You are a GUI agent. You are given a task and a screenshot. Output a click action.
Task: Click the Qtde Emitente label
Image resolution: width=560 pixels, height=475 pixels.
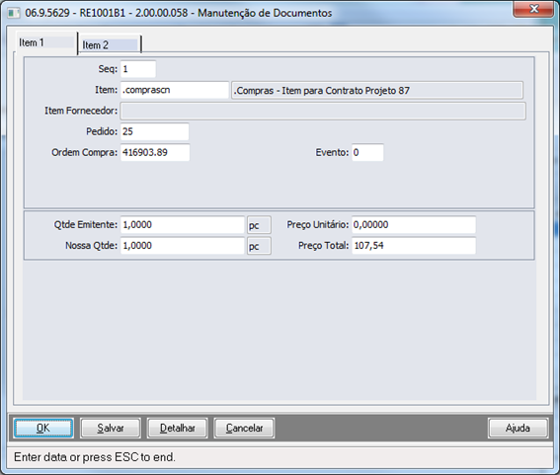click(x=86, y=225)
